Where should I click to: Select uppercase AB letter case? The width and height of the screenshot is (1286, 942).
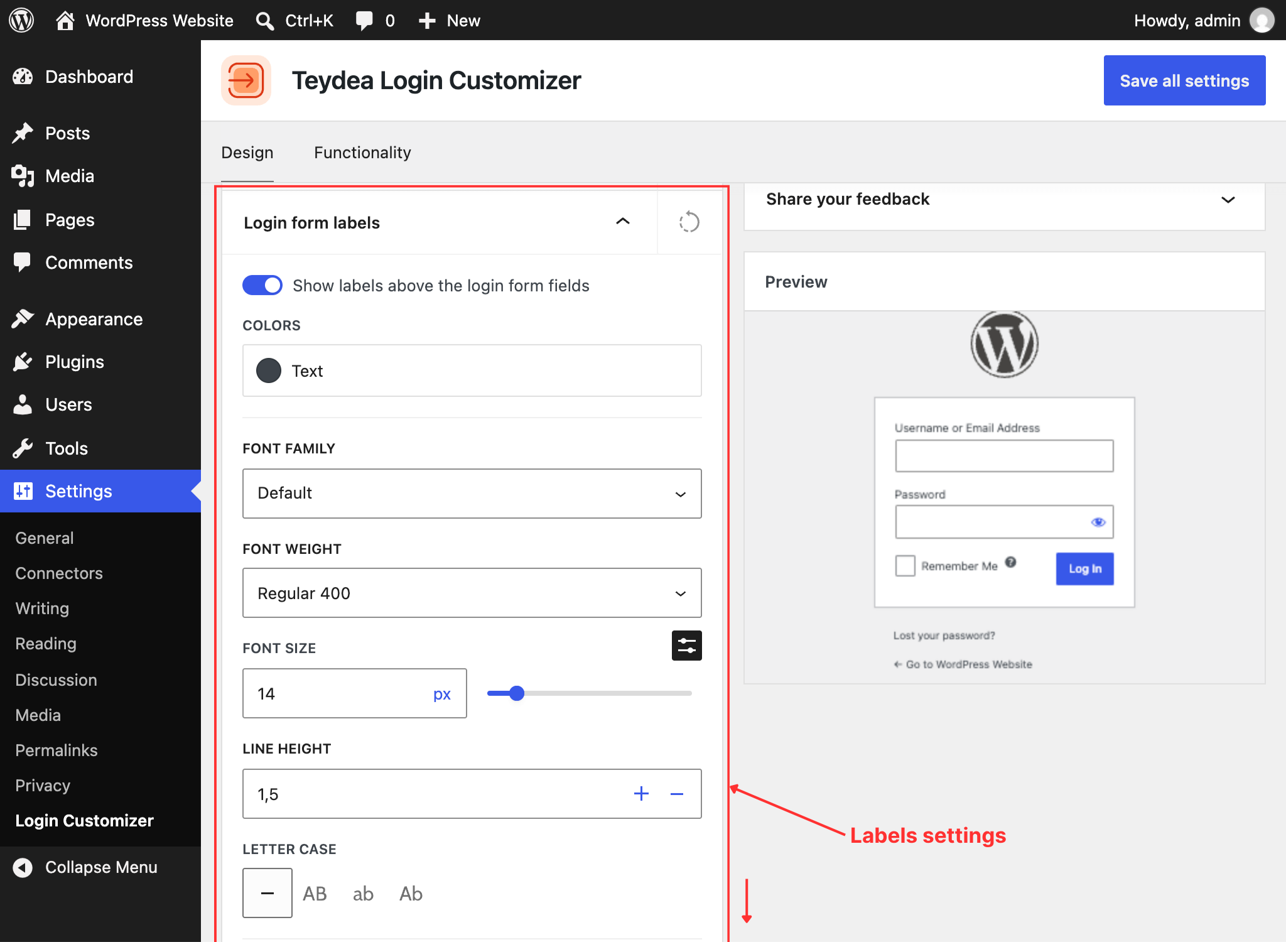coord(315,894)
